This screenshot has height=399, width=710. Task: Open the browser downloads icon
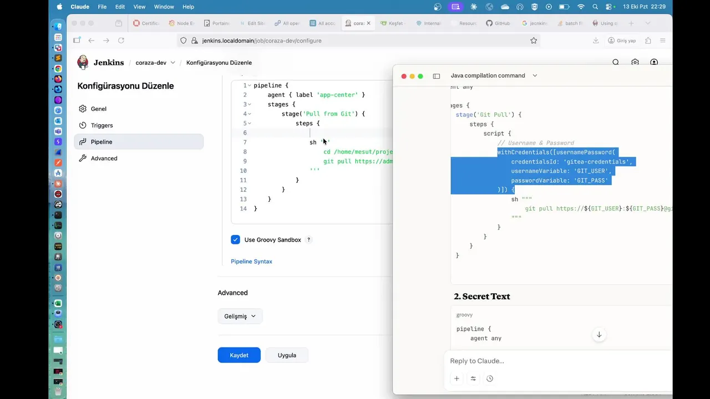(x=596, y=40)
